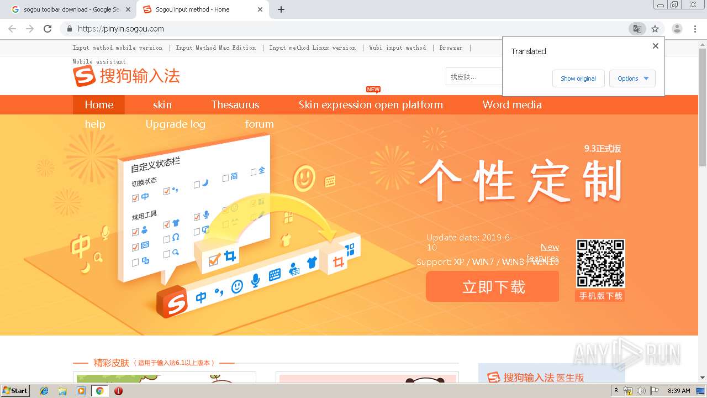
Task: Open the Chrome three-dot menu
Action: (x=695, y=29)
